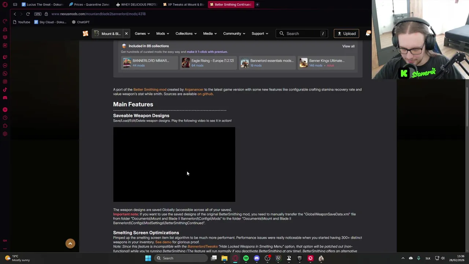Open Banner Kings Ultimate collection

[x=326, y=63]
